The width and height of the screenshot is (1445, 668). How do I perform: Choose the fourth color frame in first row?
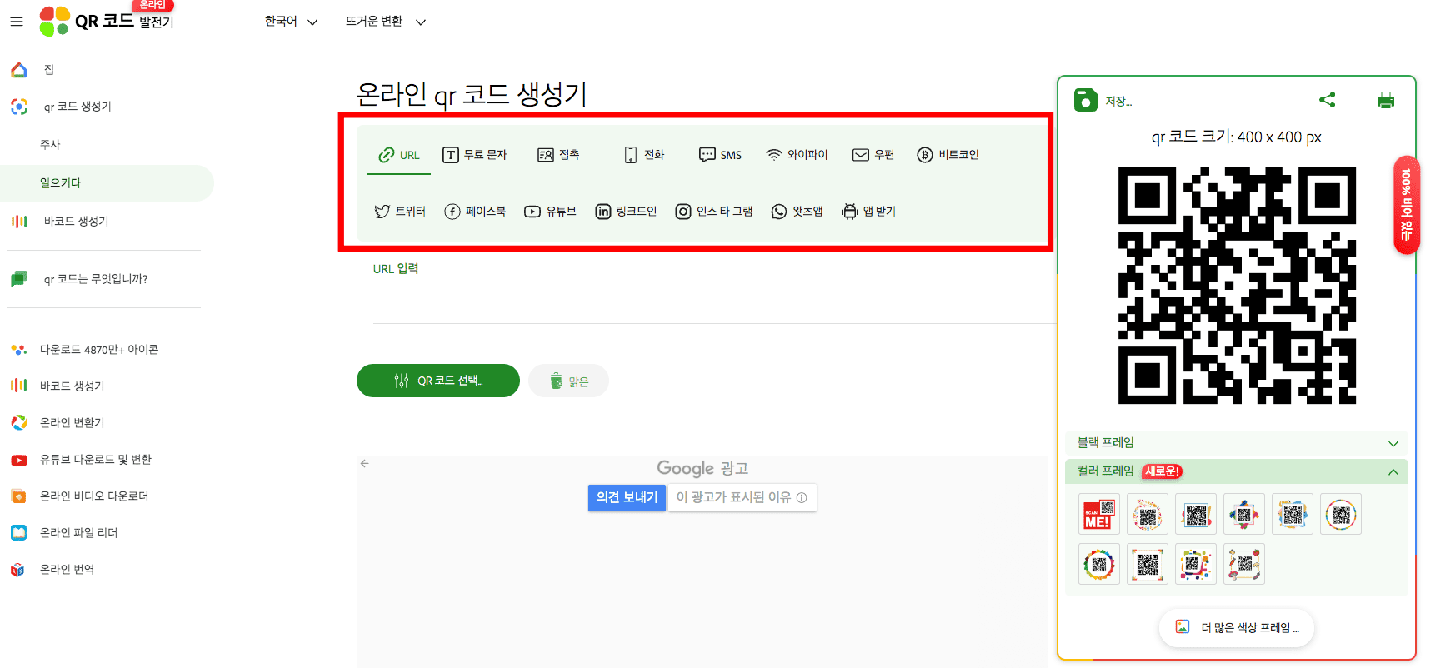(1244, 514)
